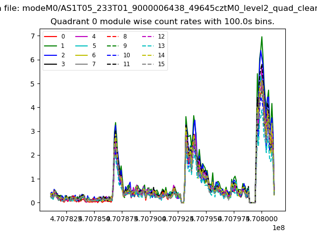Click the green solid line swatch for module 1
Image resolution: width=317 pixels, height=237 pixels.
click(x=51, y=46)
